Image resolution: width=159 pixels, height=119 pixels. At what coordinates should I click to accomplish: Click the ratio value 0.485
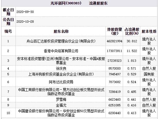pyautogui.click(x=132, y=92)
